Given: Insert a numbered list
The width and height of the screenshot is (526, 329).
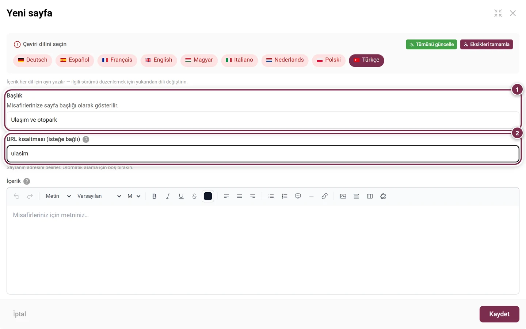Looking at the screenshot, I should pyautogui.click(x=285, y=196).
